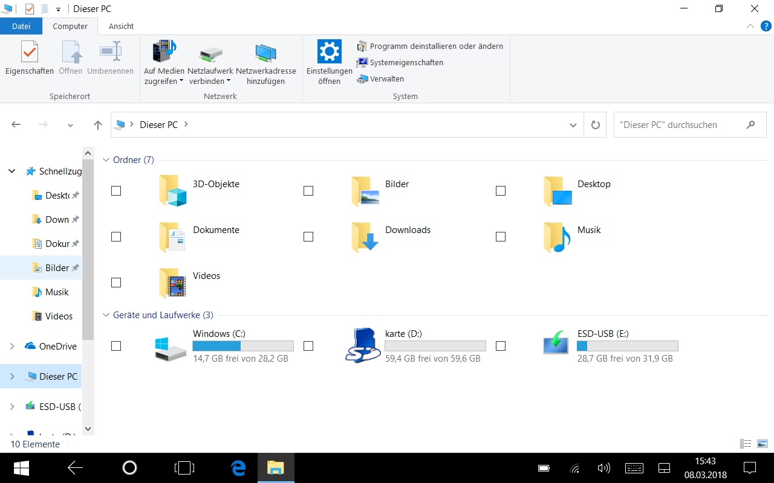The image size is (774, 483).
Task: Expand the OneDrive tree node
Action: (x=11, y=347)
